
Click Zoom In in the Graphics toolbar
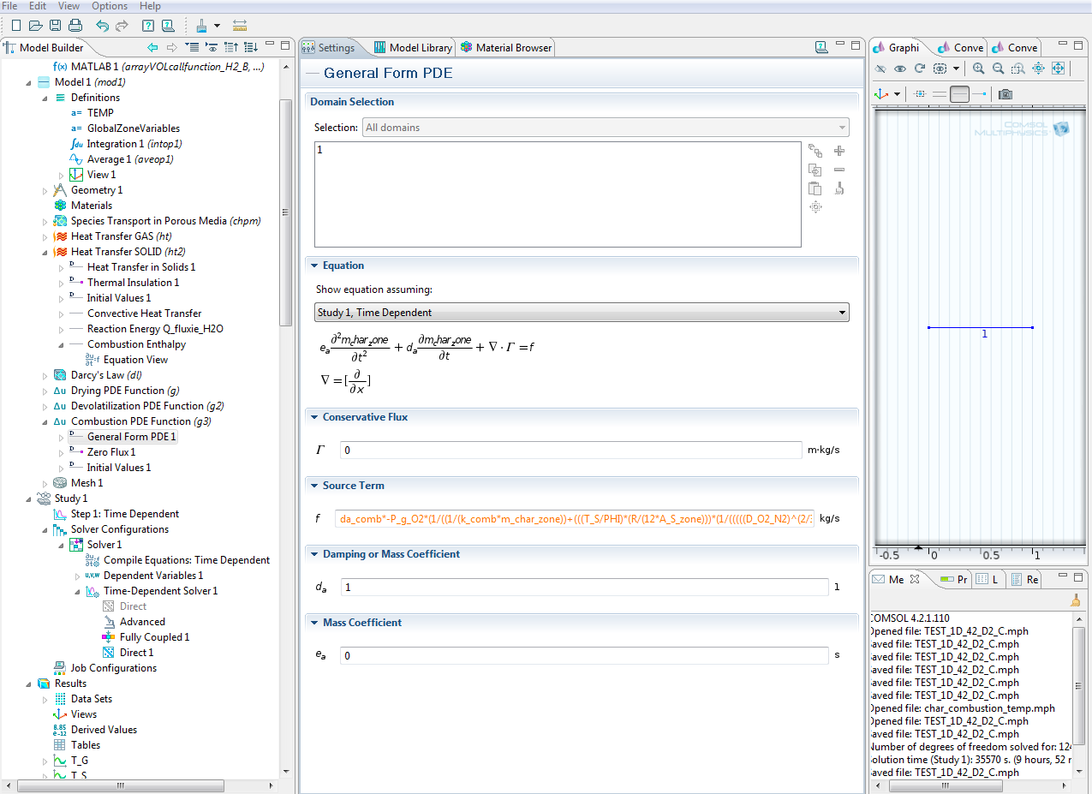[978, 69]
